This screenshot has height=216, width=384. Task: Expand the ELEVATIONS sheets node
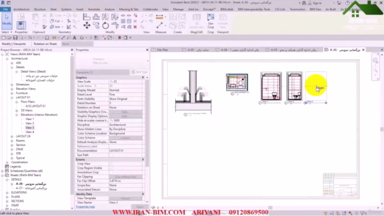click(7, 193)
